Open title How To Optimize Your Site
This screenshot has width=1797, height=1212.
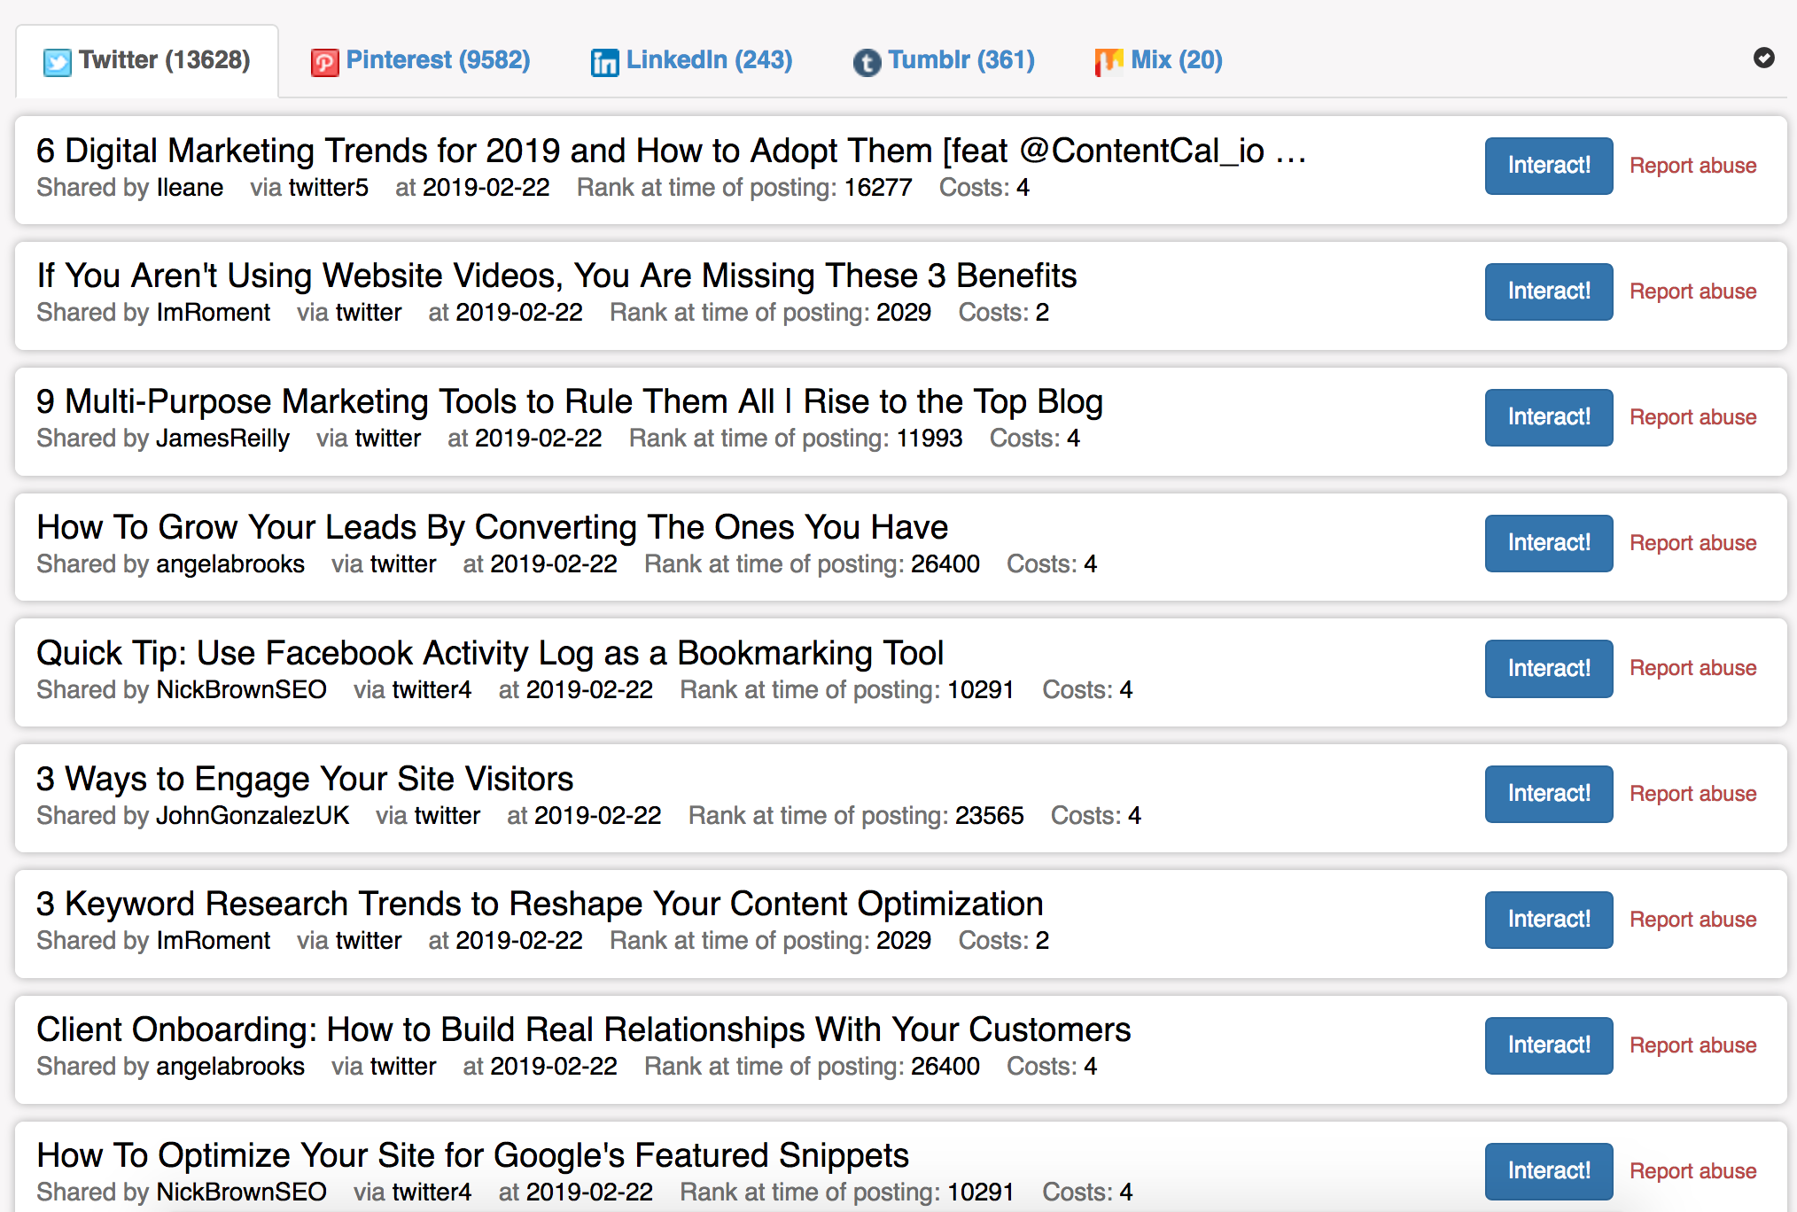473,1155
